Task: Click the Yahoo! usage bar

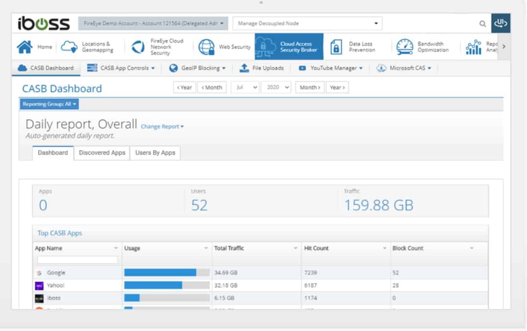Action: (x=167, y=285)
